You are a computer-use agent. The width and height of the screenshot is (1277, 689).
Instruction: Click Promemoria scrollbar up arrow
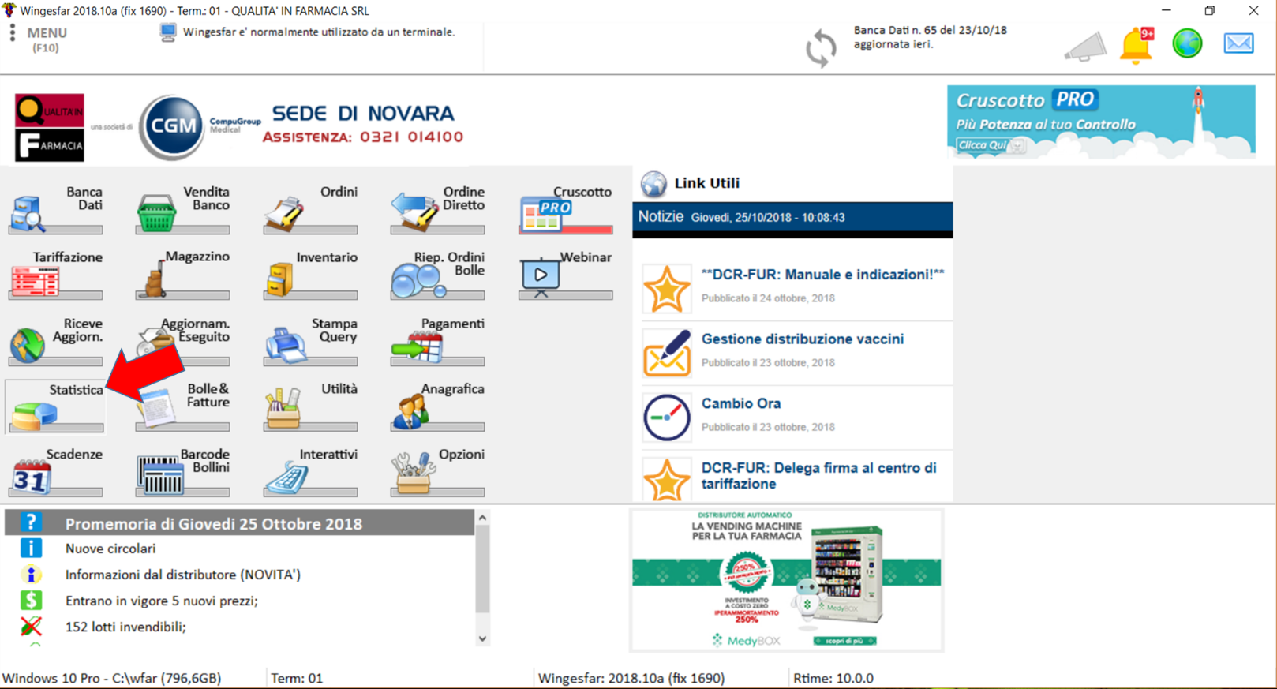pos(482,518)
